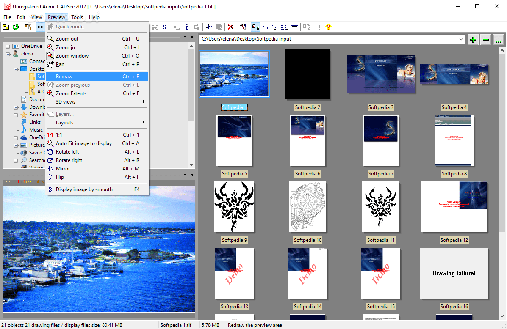507x329 pixels.
Task: Expand the Layouts submenu
Action: (x=97, y=122)
